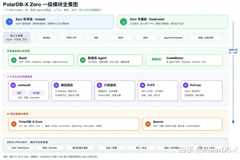This screenshot has height=160, width=240.
Task: Click the 记忆 tag in context0 card
Action: [x=19, y=93]
